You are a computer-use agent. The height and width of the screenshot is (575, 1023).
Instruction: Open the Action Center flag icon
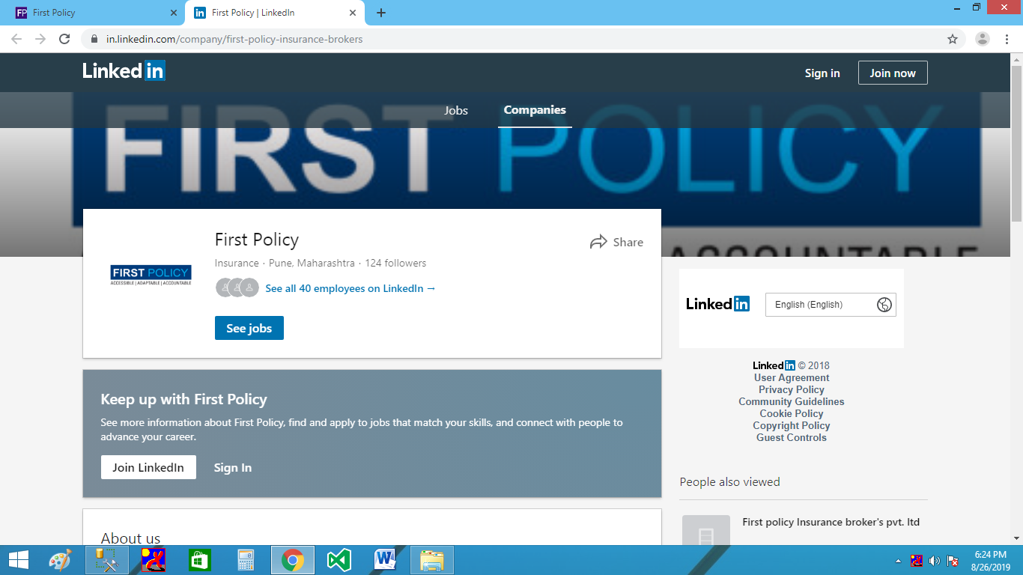tap(953, 561)
